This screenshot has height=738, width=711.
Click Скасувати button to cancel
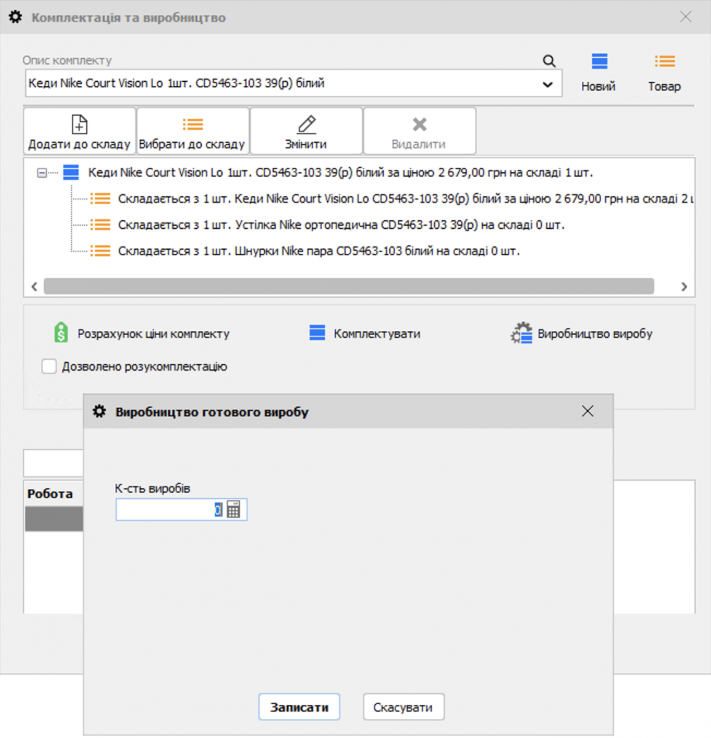tap(403, 707)
